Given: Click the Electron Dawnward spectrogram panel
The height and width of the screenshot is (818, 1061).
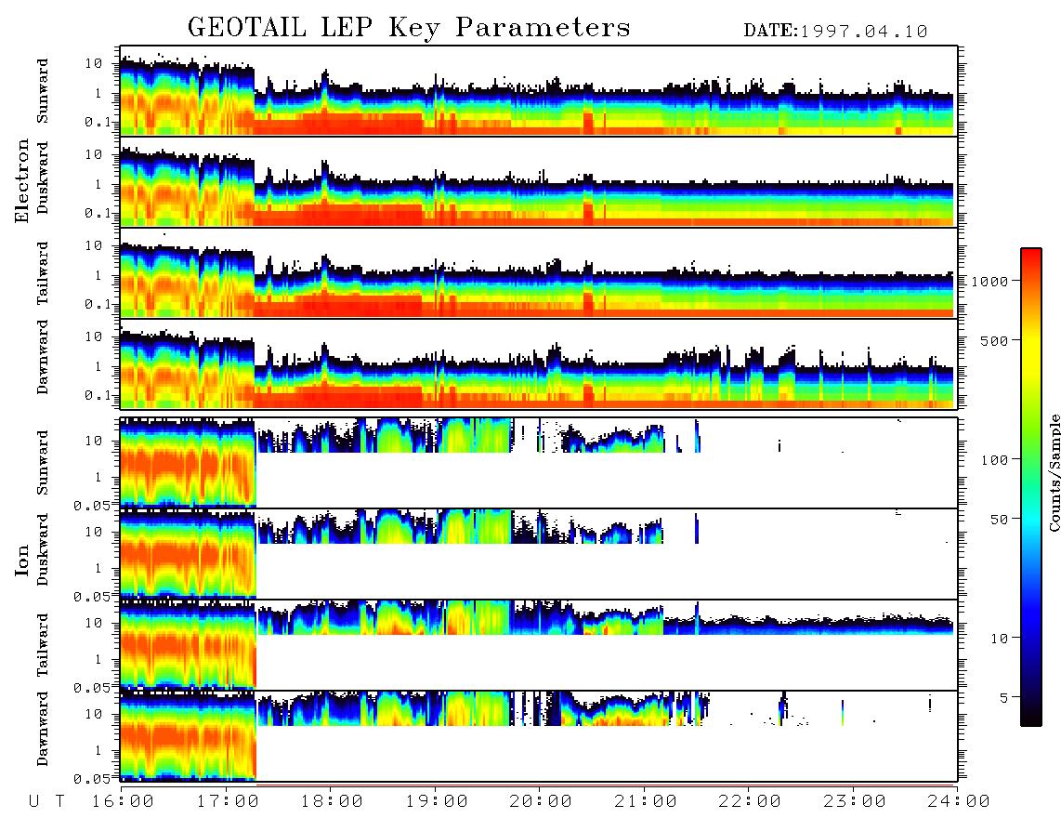Looking at the screenshot, I should click(x=539, y=363).
